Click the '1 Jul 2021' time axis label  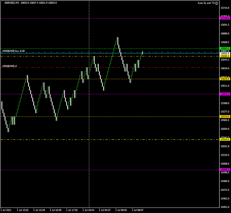(6, 210)
